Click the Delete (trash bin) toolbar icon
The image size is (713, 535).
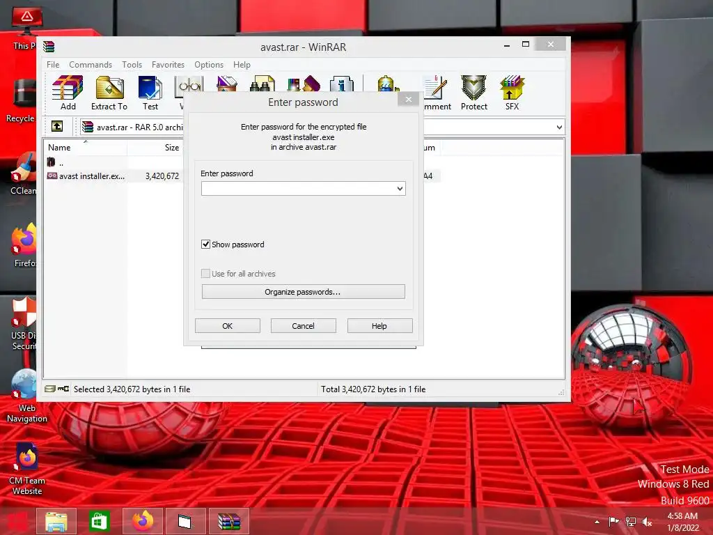pos(227,84)
